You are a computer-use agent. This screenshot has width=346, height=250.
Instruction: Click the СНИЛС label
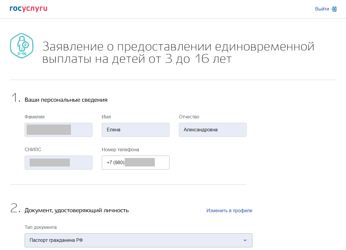pos(33,149)
